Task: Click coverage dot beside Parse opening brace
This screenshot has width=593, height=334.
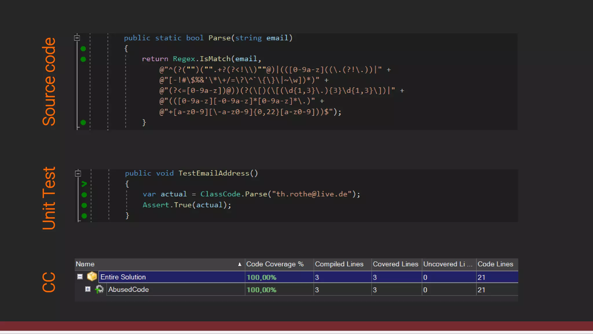Action: coord(83,48)
